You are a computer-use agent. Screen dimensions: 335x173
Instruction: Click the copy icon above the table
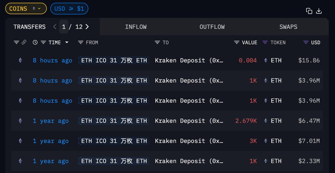[x=309, y=11]
